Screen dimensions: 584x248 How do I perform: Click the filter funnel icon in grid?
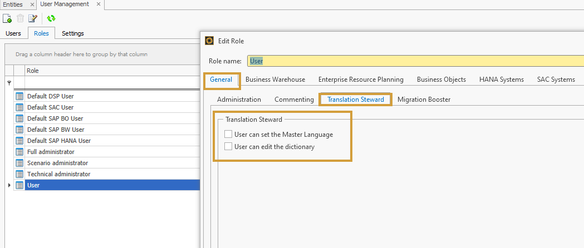9,83
